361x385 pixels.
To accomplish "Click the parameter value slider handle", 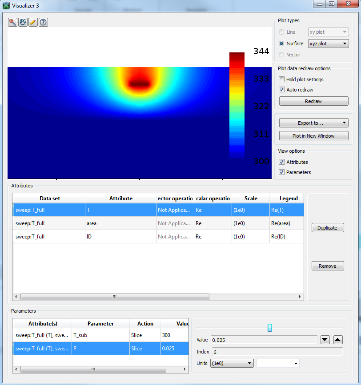I will click(x=269, y=328).
